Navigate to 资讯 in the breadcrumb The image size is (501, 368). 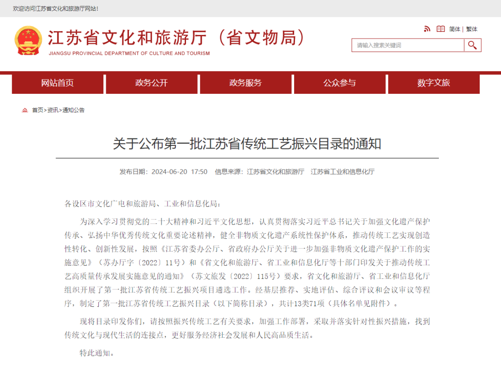52,110
